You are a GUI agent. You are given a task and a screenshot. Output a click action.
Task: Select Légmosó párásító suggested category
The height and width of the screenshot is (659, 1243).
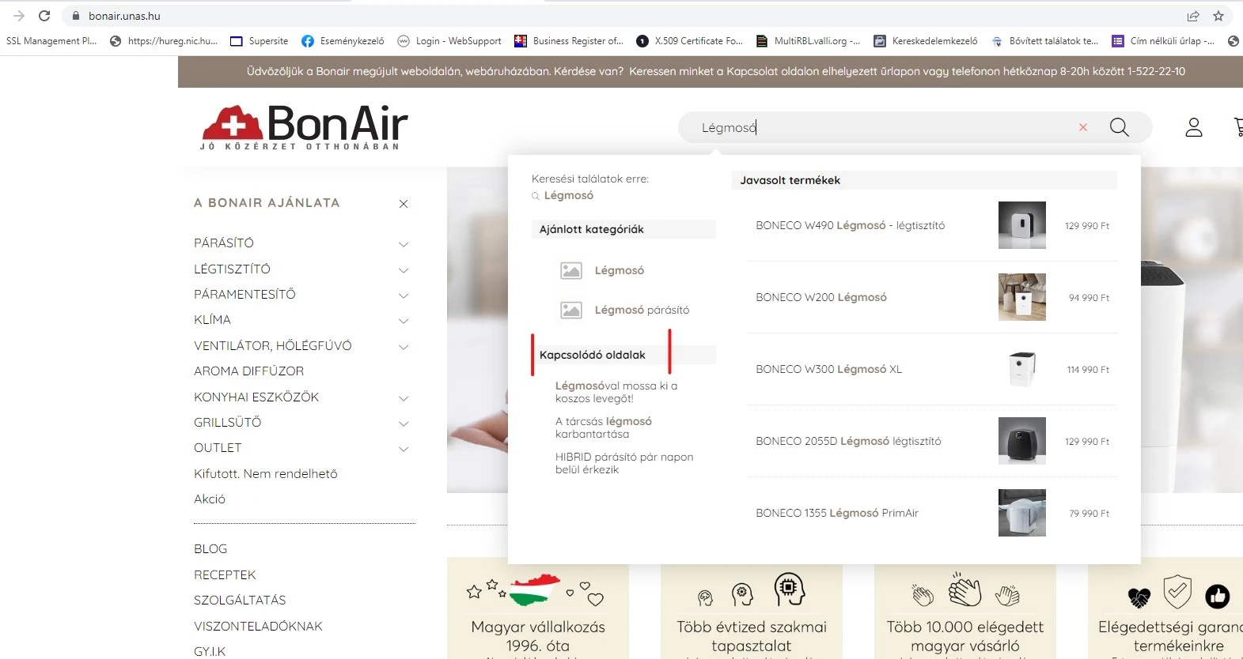[641, 310]
